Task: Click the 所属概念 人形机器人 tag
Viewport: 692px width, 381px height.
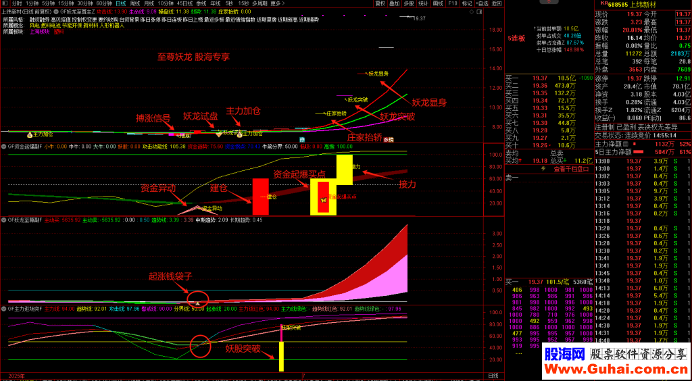Action: [x=112, y=26]
